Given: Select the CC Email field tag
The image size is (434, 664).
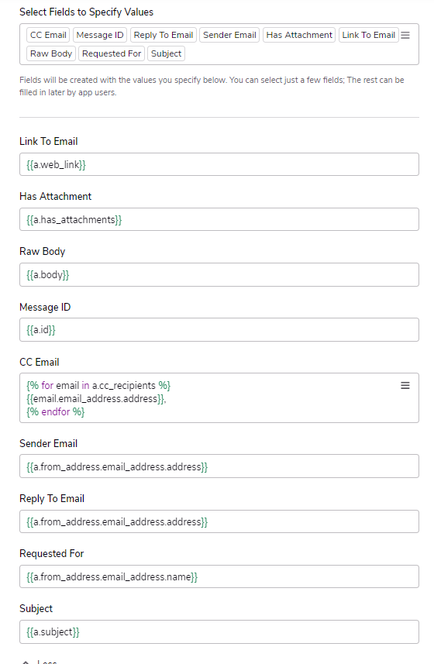Looking at the screenshot, I should [48, 35].
